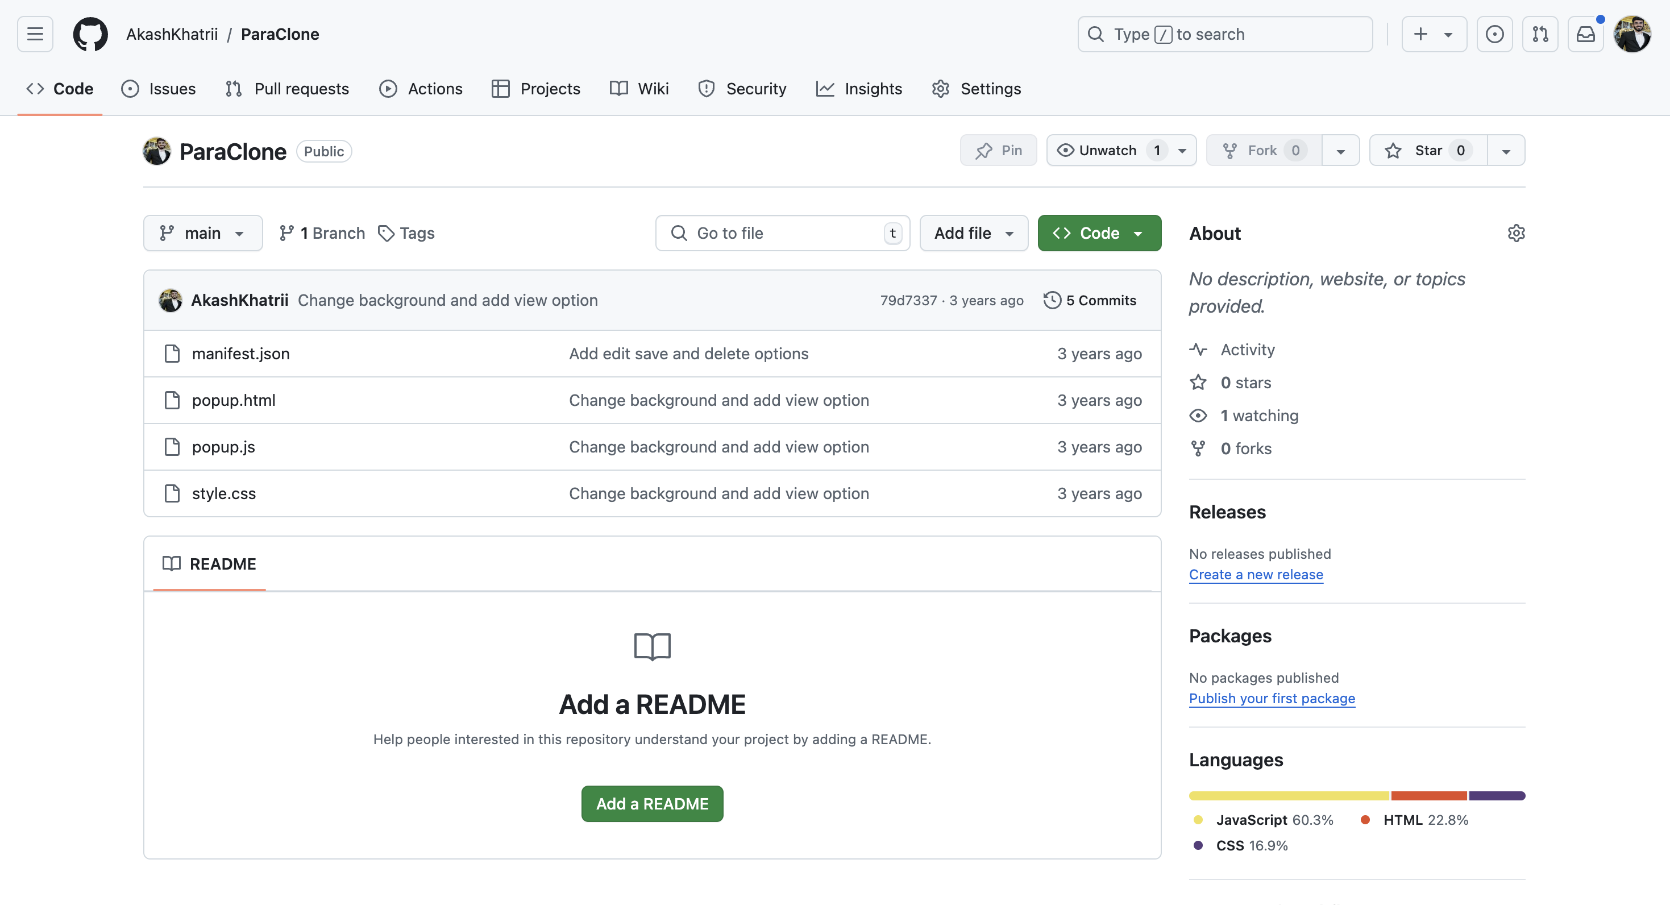
Task: Toggle Unwatch notifications for repository
Action: tap(1121, 151)
